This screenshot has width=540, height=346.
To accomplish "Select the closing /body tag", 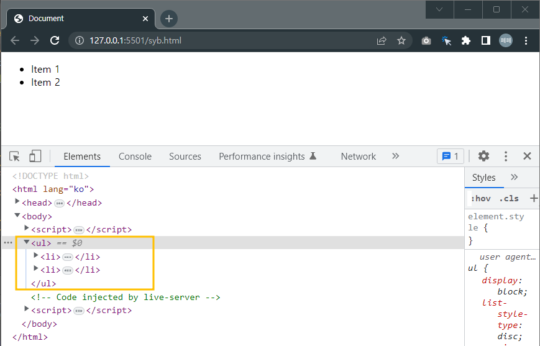I will click(x=39, y=324).
